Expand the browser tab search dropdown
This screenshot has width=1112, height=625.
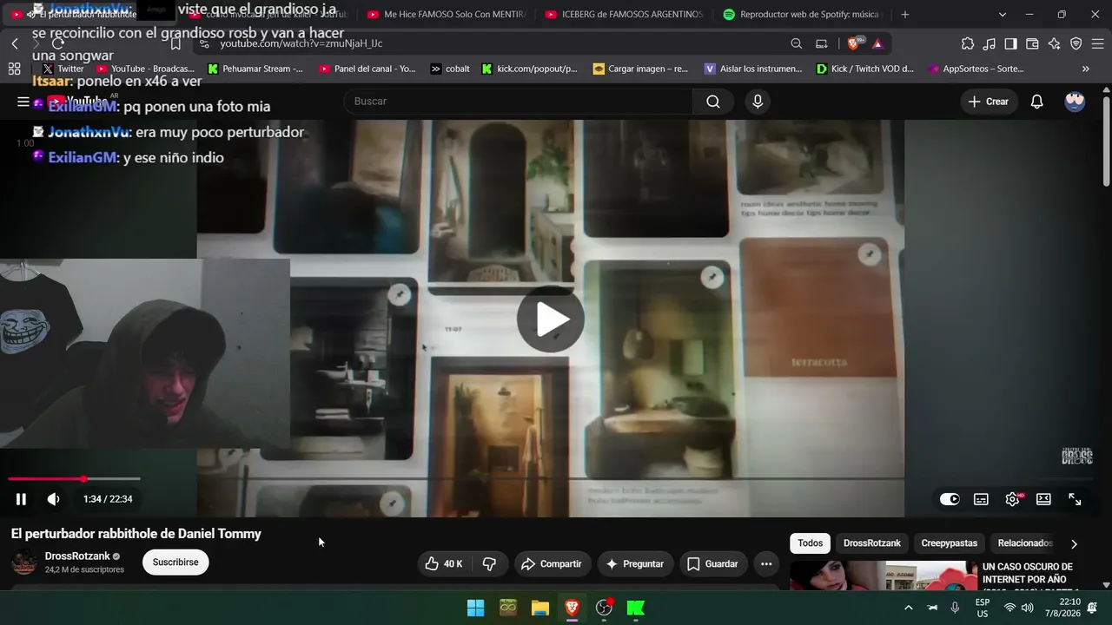pyautogui.click(x=1003, y=15)
